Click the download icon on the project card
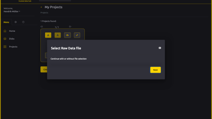212x119 pixels. (58, 35)
